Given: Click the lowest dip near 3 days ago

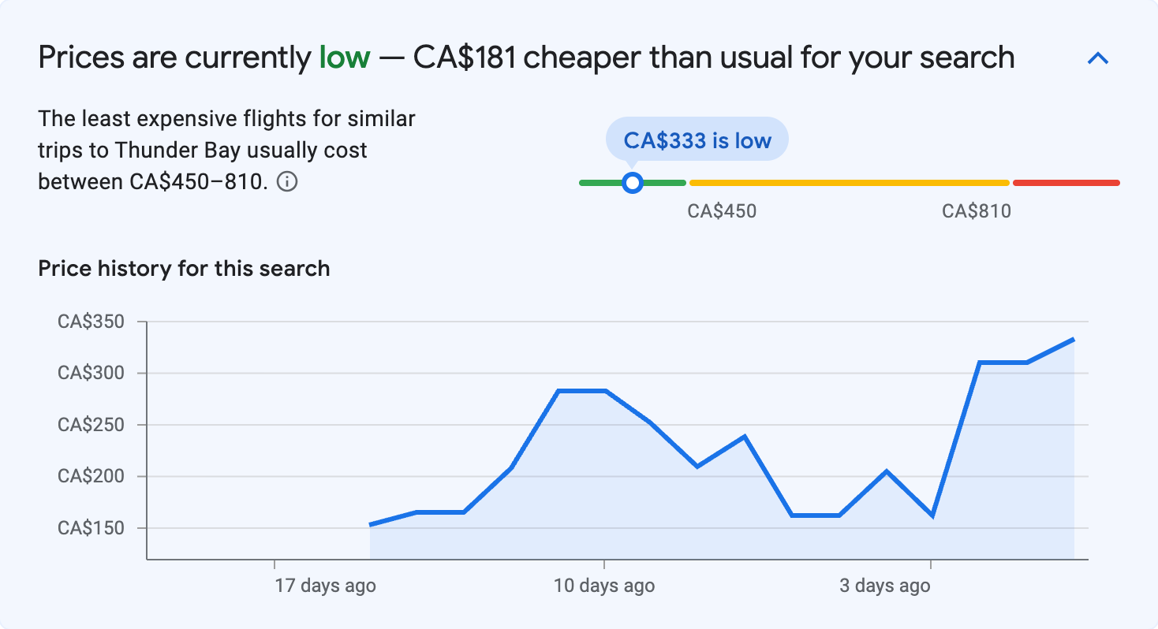Looking at the screenshot, I should [x=934, y=519].
